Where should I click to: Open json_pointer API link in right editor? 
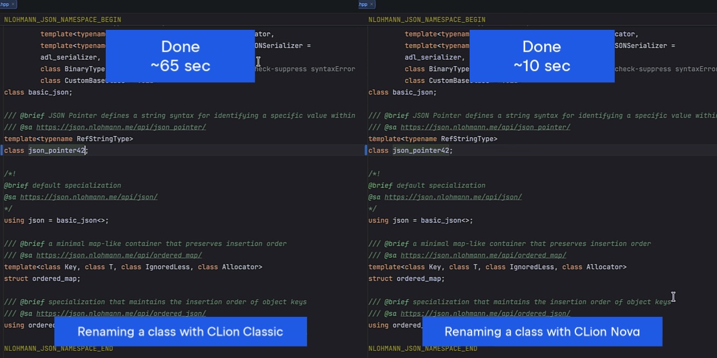(485, 127)
